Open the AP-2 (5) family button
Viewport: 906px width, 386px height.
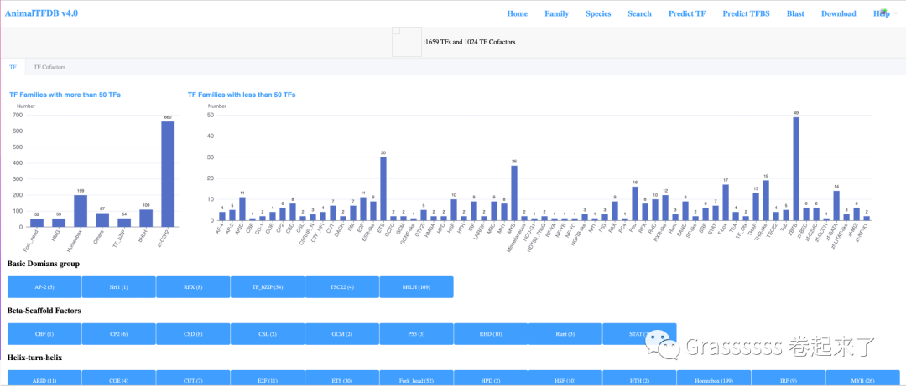point(44,286)
